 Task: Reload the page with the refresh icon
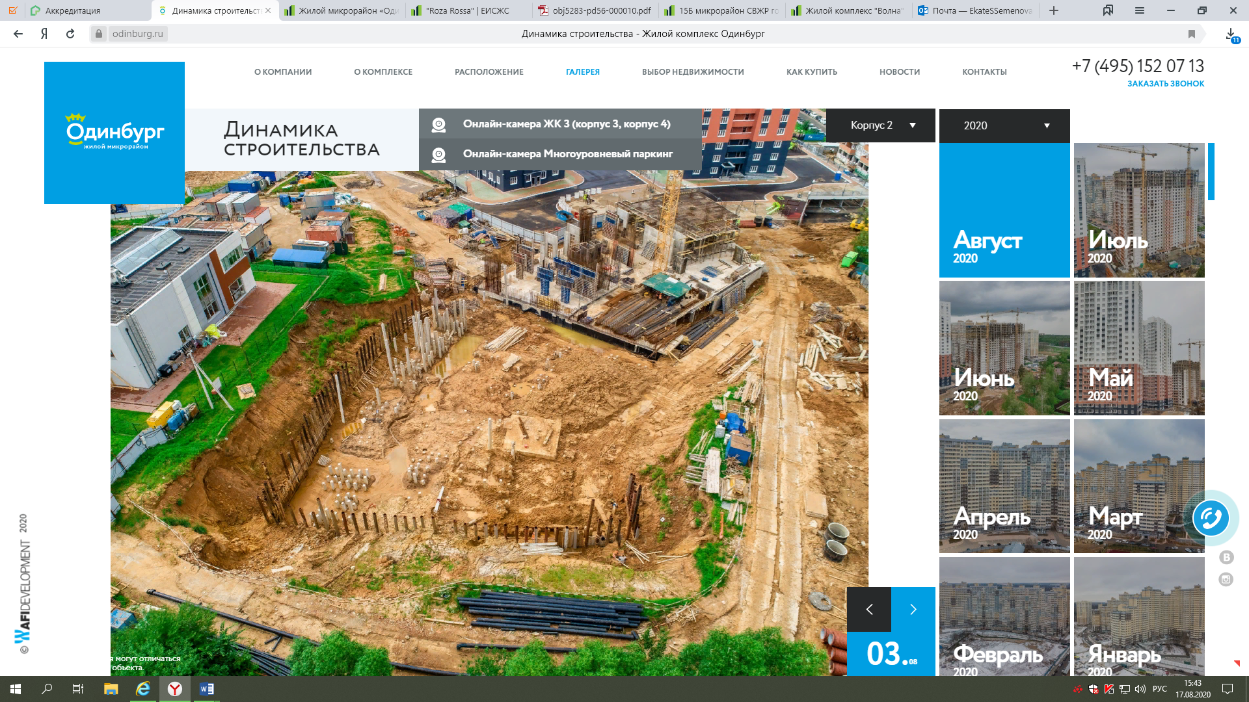coord(70,34)
